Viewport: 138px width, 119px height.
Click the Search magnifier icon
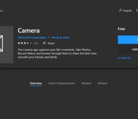click(x=120, y=11)
